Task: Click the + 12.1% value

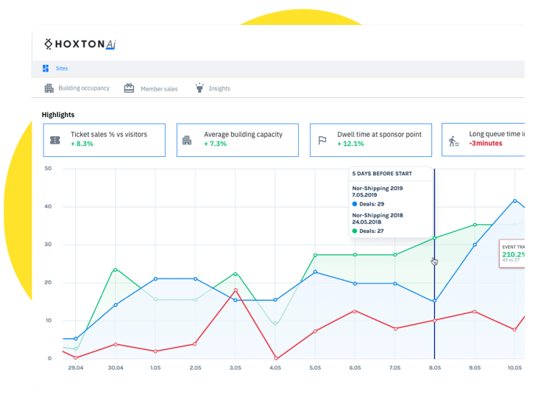Action: tap(350, 144)
